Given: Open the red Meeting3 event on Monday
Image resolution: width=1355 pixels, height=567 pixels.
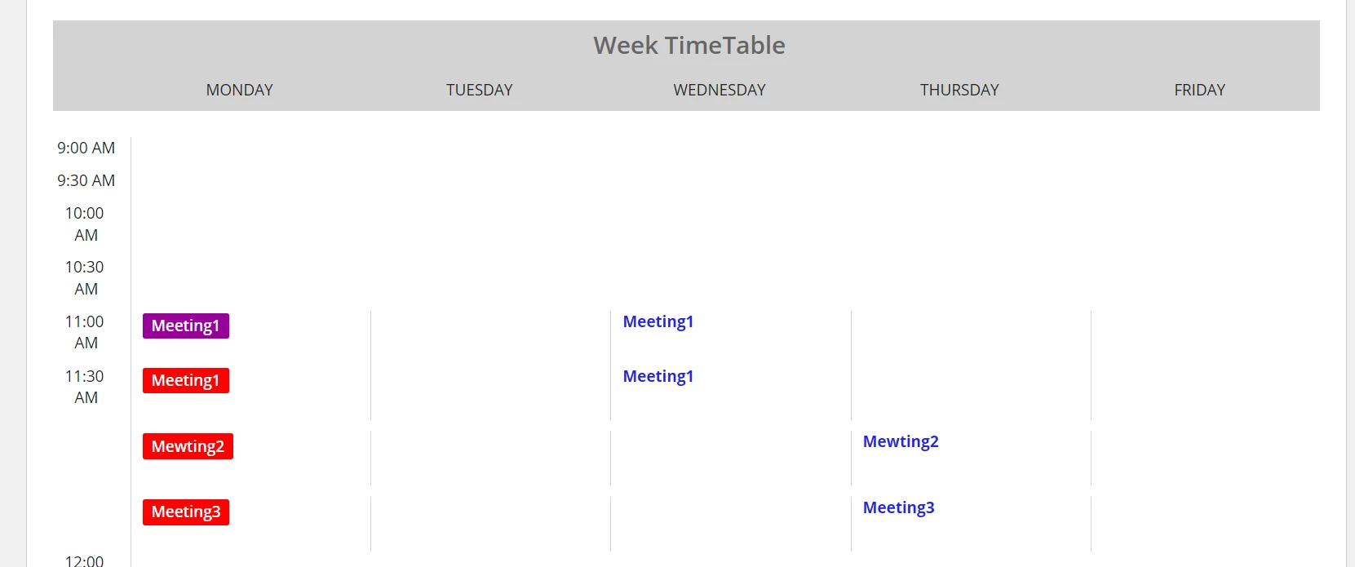Looking at the screenshot, I should [x=186, y=512].
